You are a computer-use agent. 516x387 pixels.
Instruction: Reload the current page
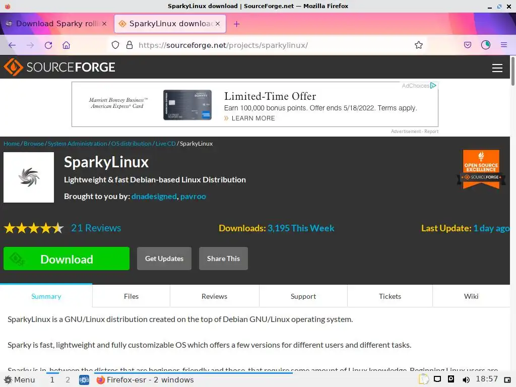[48, 45]
